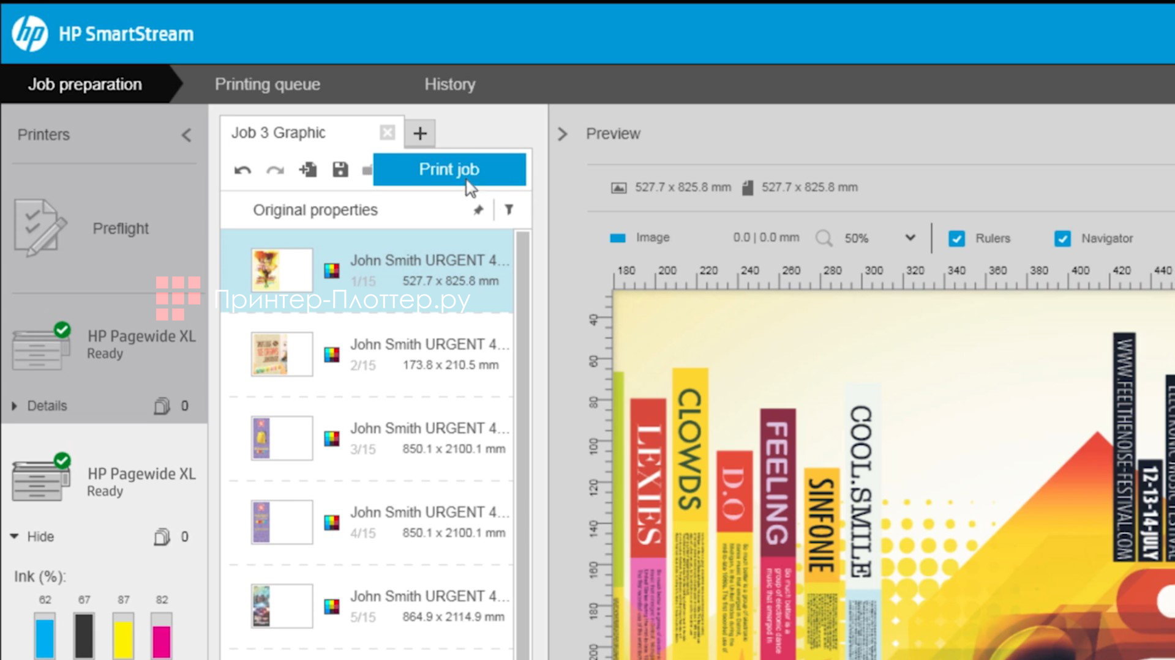Add a new job tab with plus button
The height and width of the screenshot is (660, 1175).
click(x=420, y=133)
